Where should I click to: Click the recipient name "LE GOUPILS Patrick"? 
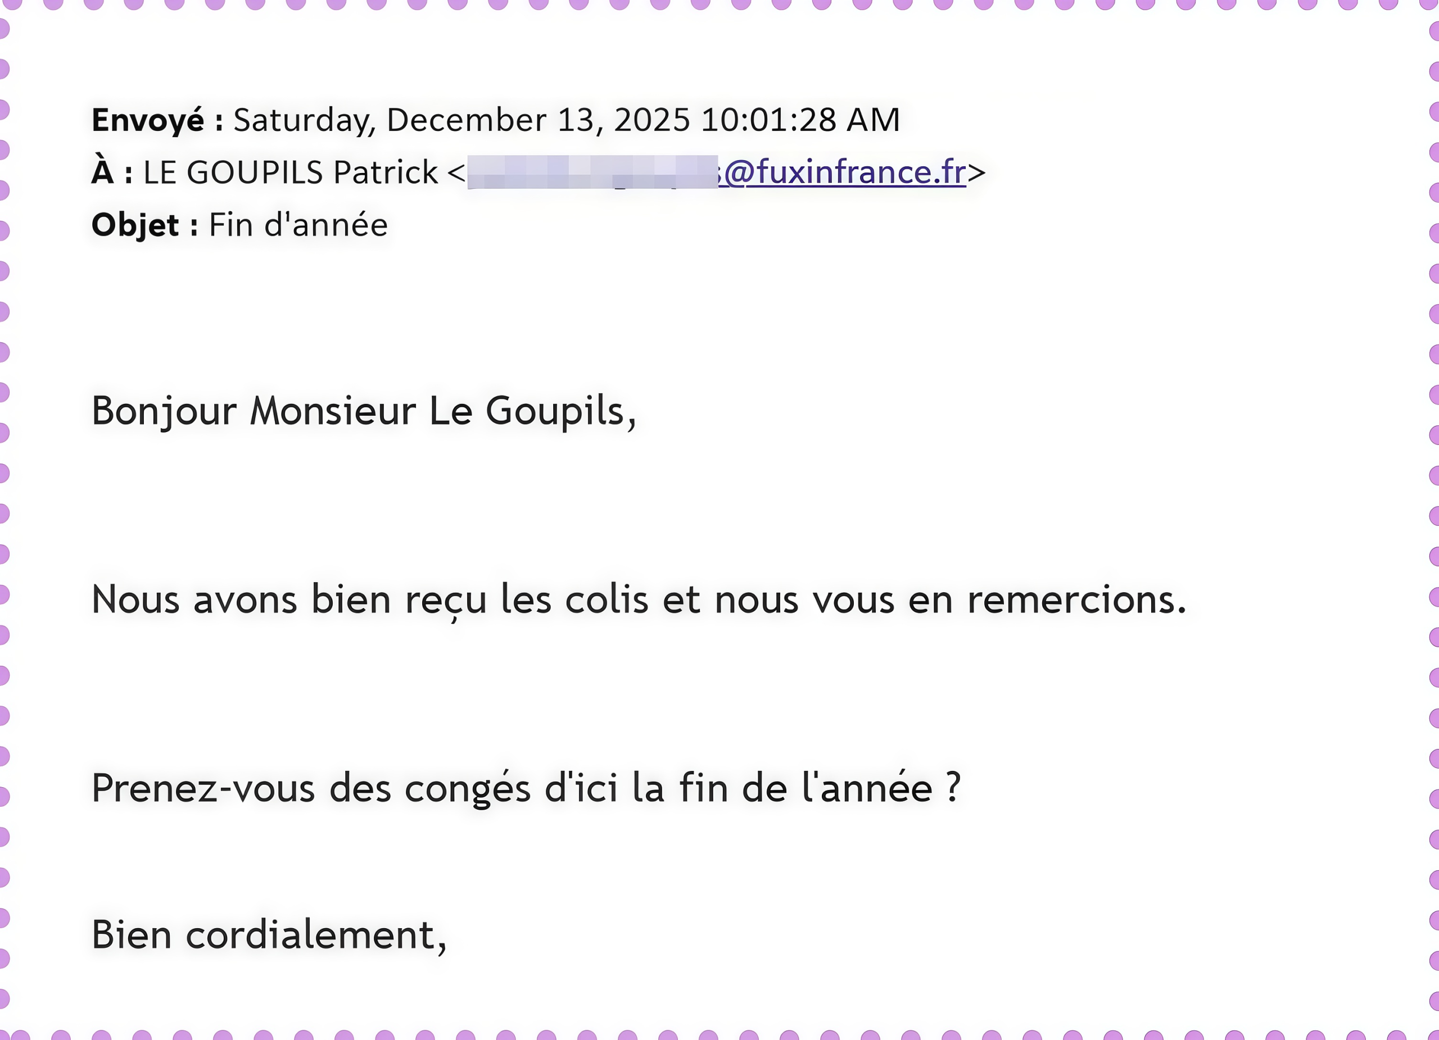point(291,172)
